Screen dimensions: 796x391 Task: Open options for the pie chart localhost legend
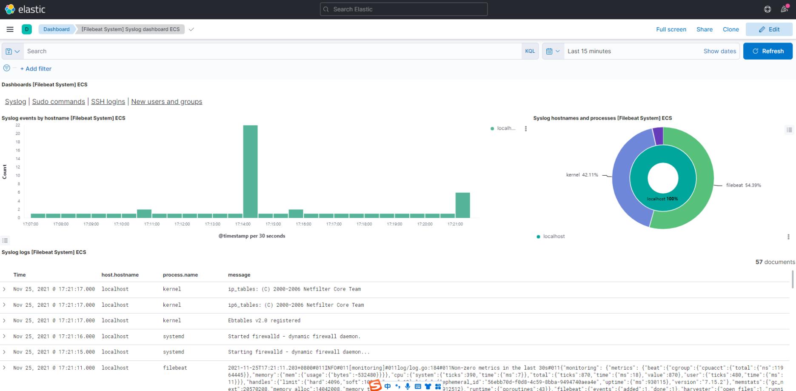[x=788, y=237]
